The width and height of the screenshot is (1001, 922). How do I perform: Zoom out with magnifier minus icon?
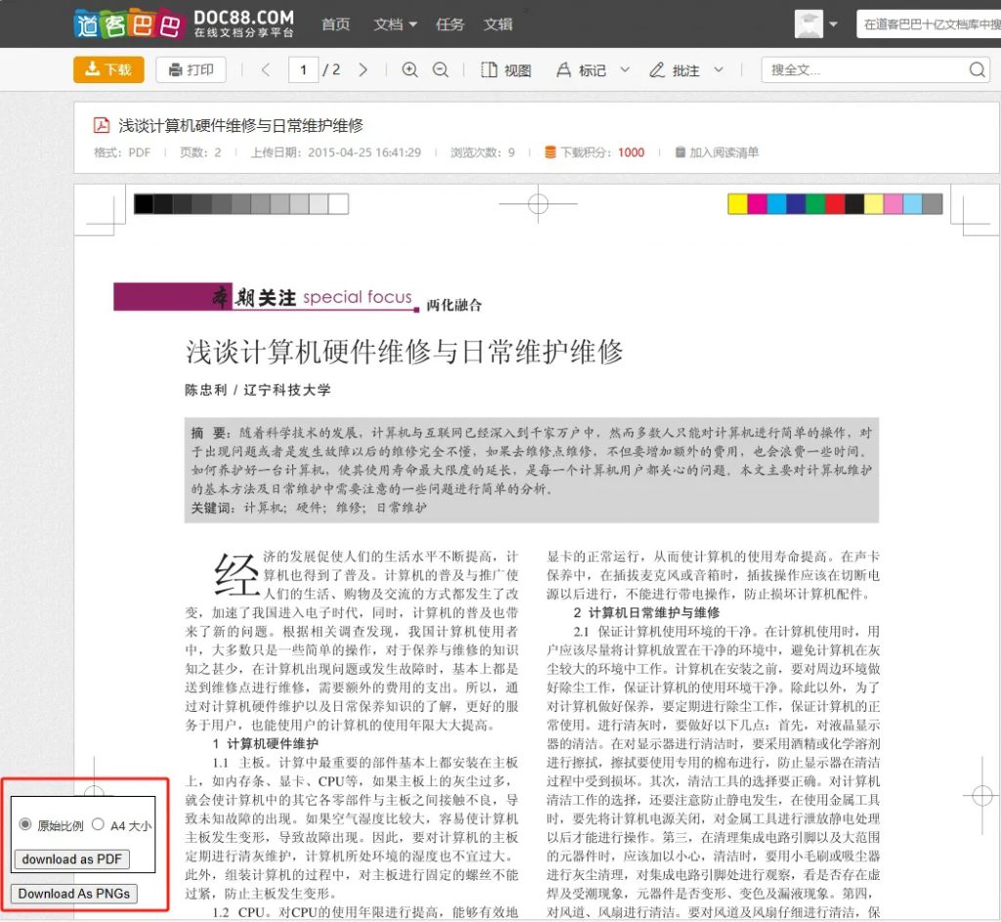tap(441, 69)
